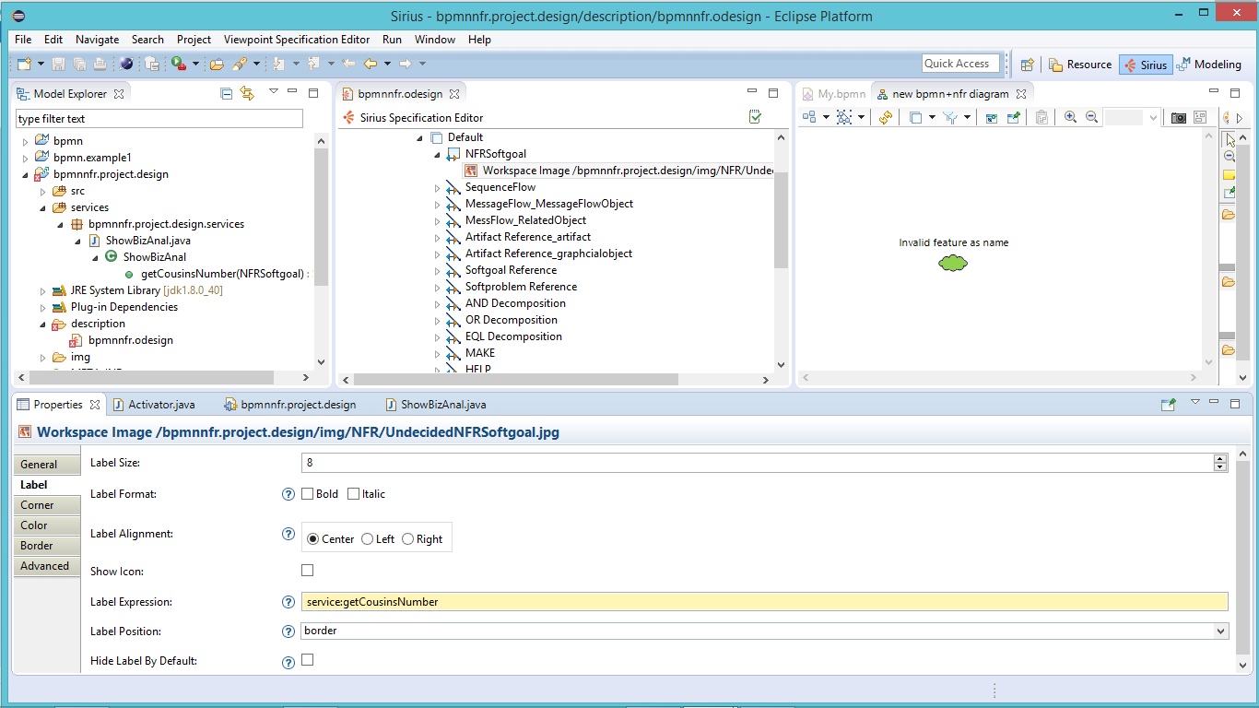Click the Validate icon in Sirius Specification Editor
1259x708 pixels.
coord(756,117)
